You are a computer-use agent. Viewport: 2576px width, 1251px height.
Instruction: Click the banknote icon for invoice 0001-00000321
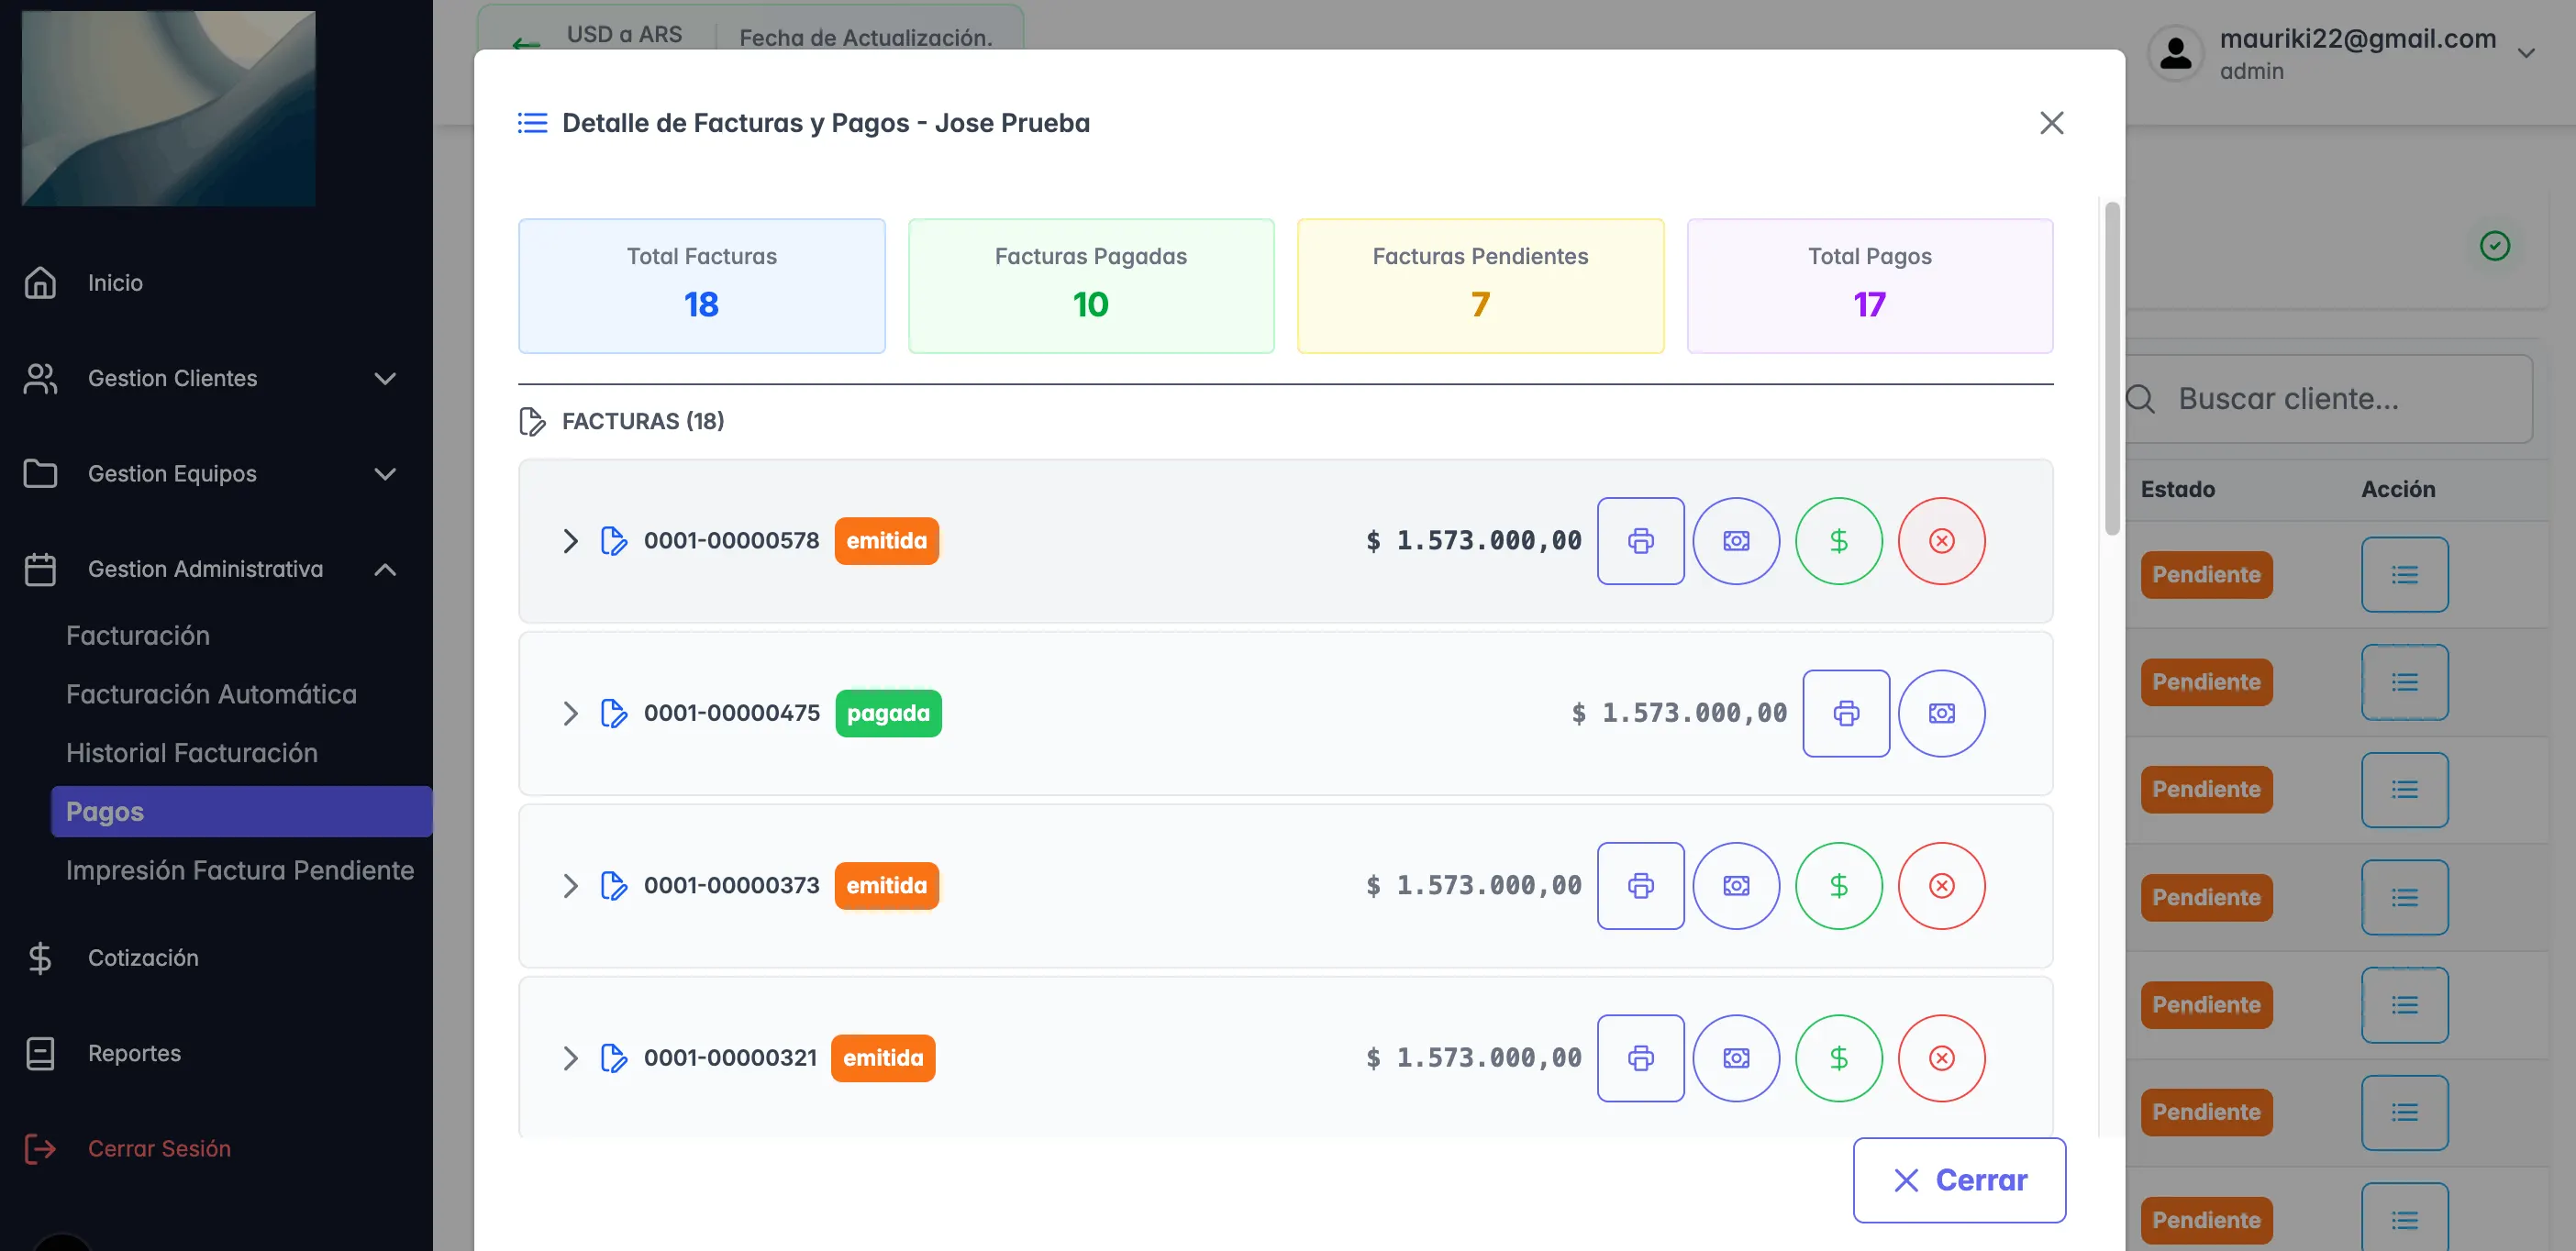pyautogui.click(x=1736, y=1058)
